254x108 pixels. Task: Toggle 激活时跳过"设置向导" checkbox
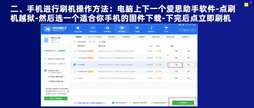[46, 64]
